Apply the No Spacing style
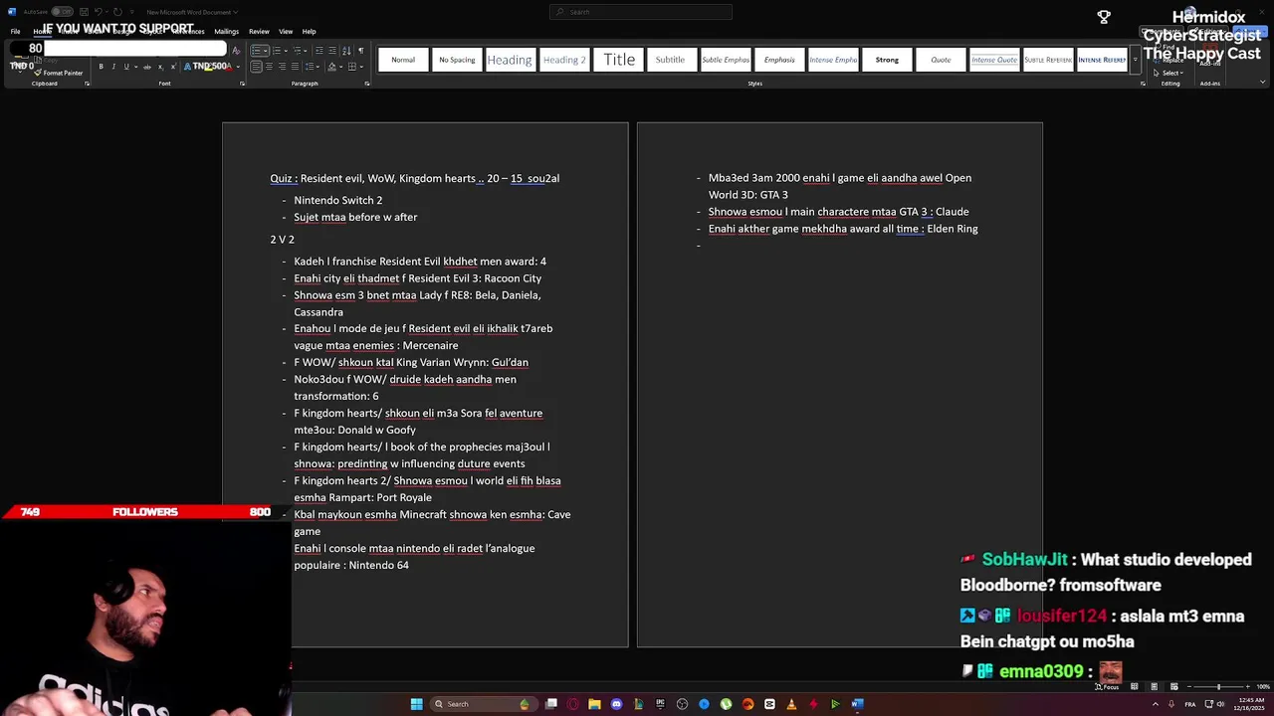 pos(457,60)
